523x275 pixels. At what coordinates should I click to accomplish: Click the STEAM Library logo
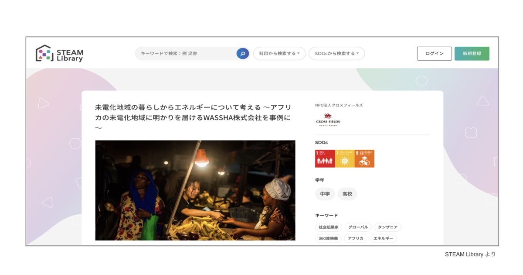point(59,53)
